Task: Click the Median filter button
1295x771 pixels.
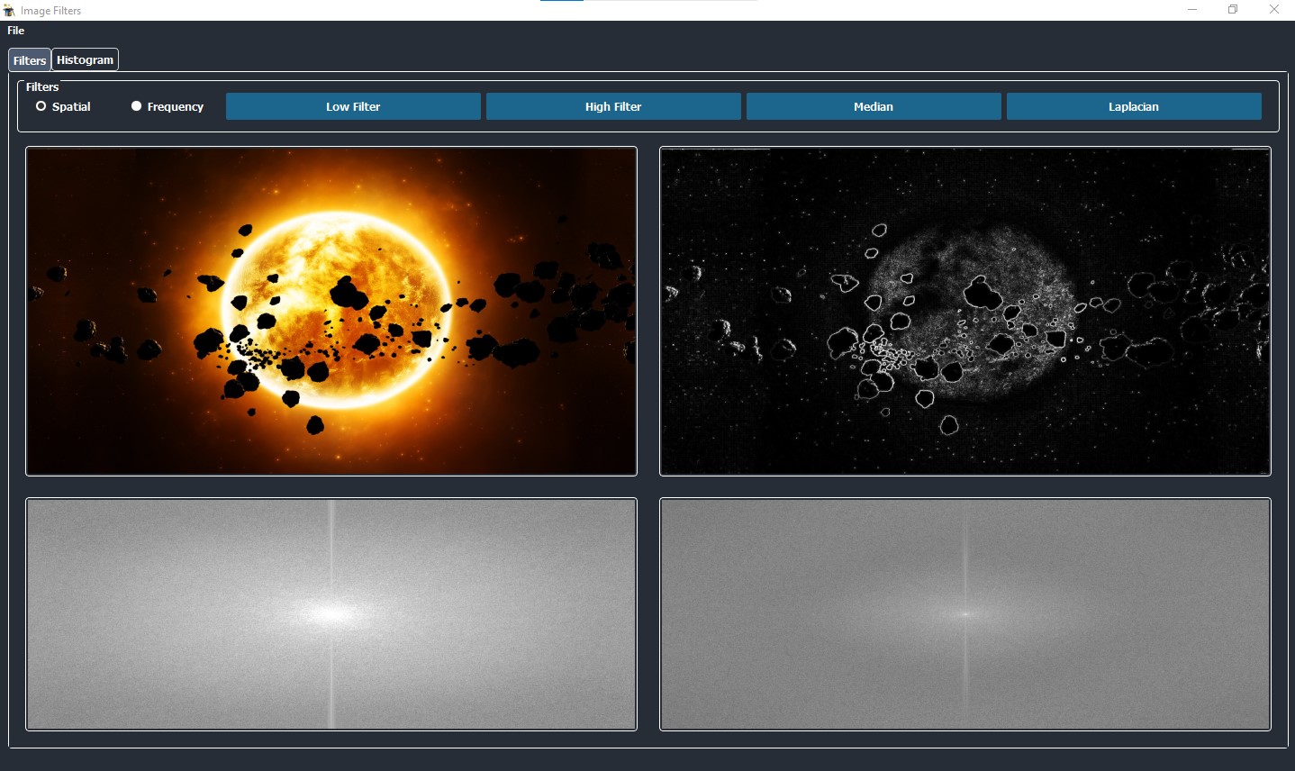Action: tap(874, 106)
